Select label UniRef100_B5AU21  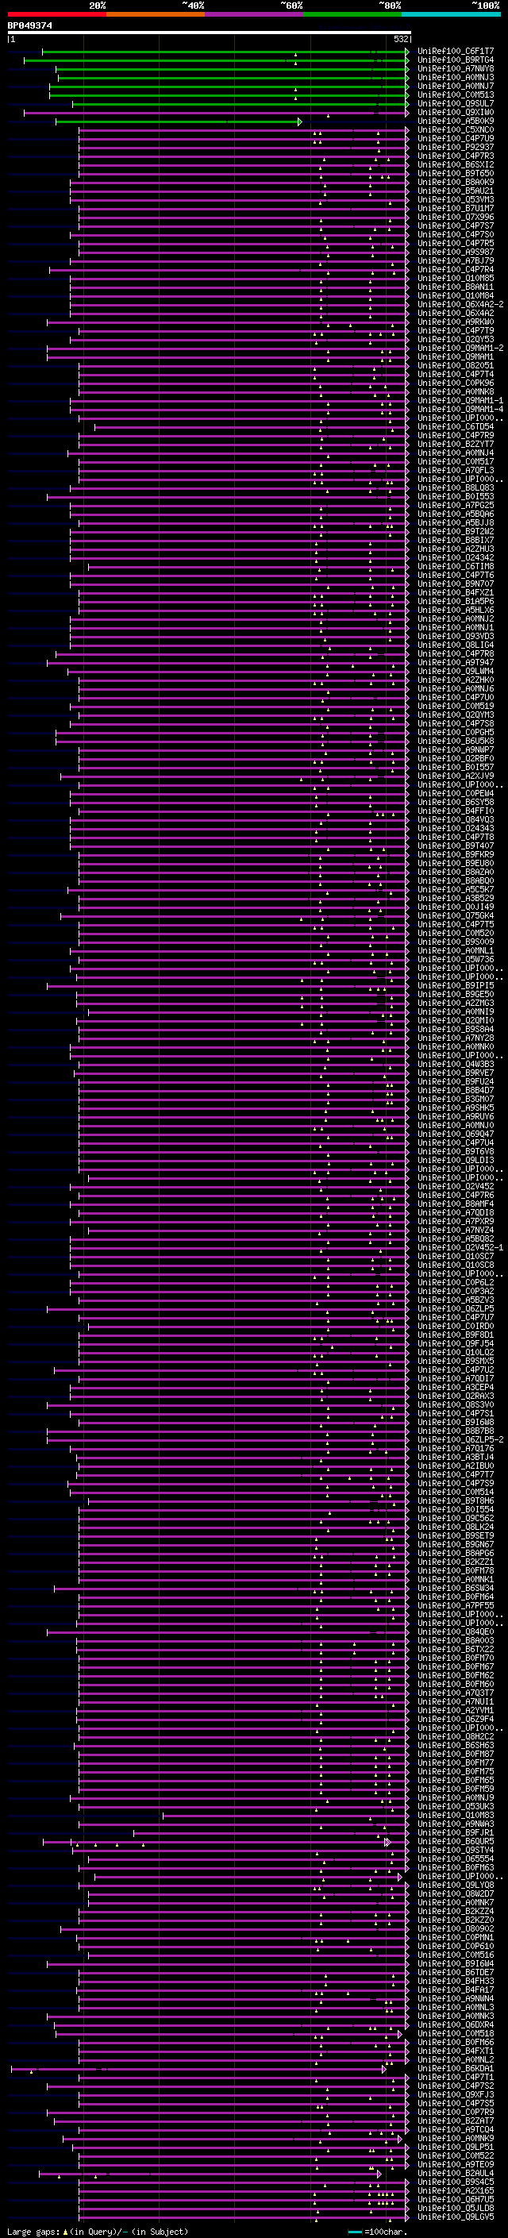click(x=456, y=191)
